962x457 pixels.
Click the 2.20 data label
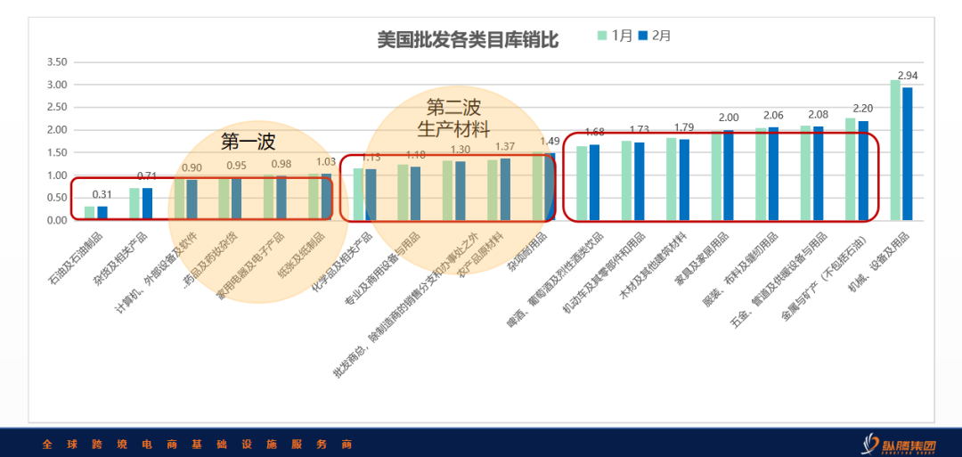[x=863, y=108]
